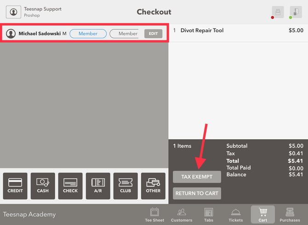Click the EDIT customer button

pyautogui.click(x=153, y=34)
